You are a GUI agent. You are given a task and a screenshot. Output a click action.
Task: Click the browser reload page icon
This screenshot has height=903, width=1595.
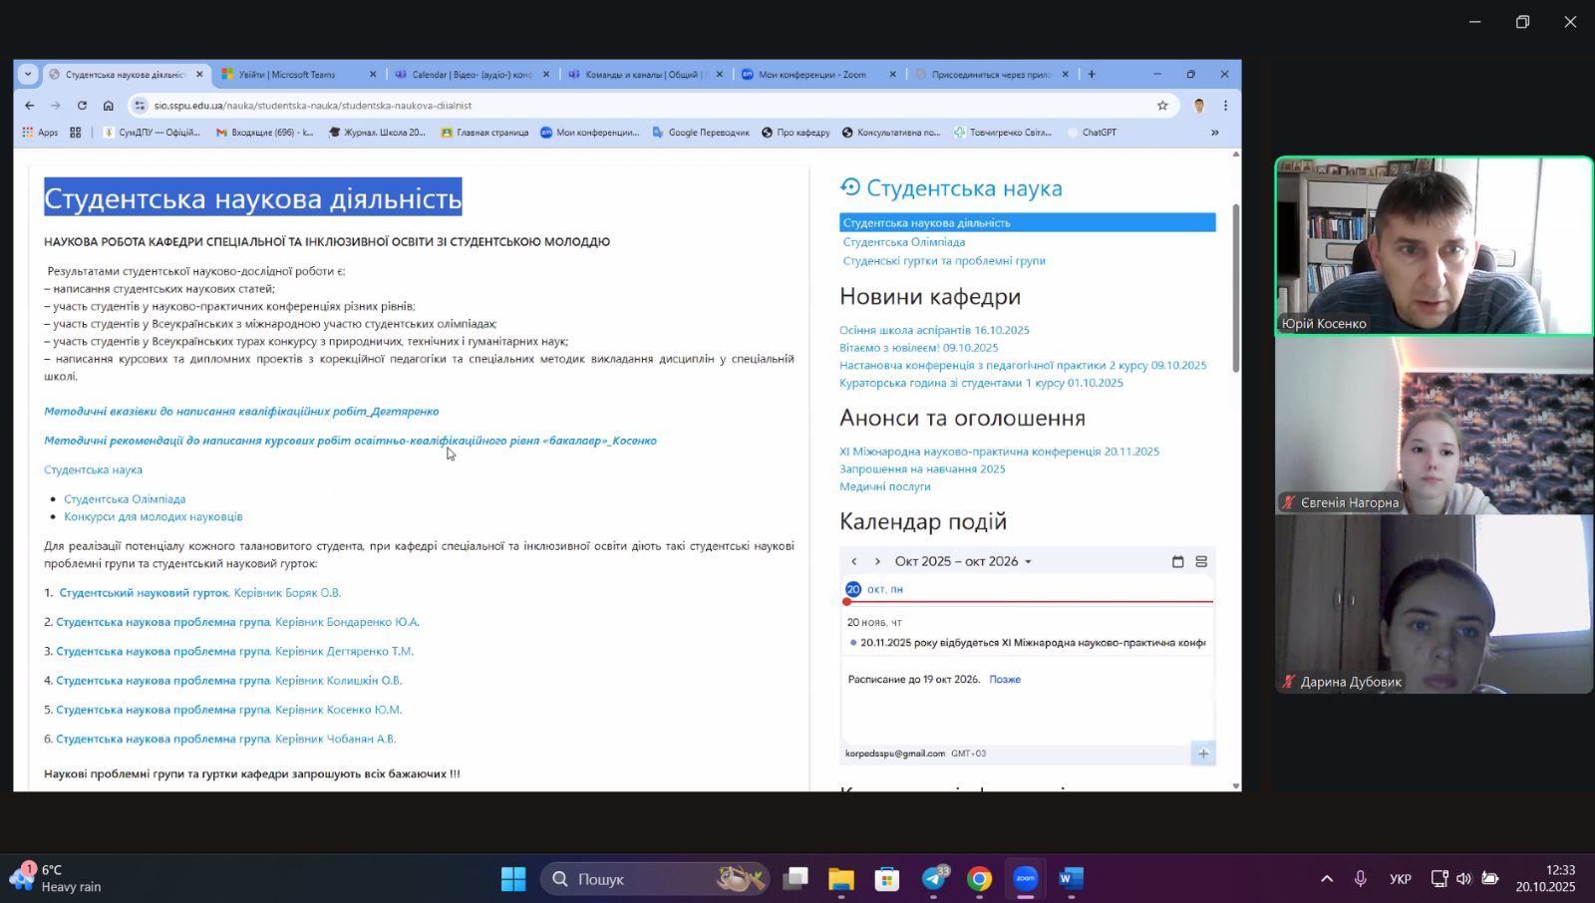tap(82, 106)
